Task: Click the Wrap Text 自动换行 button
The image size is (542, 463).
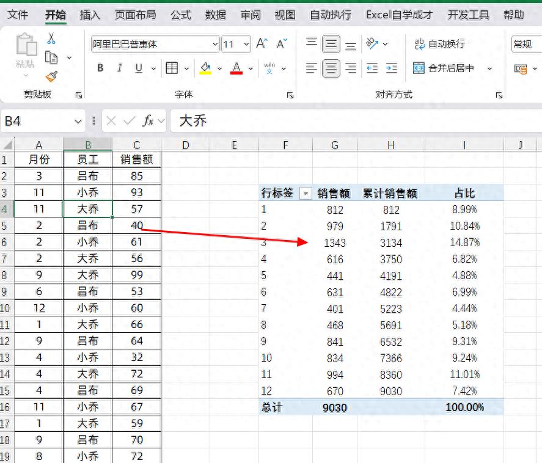Action: point(440,44)
